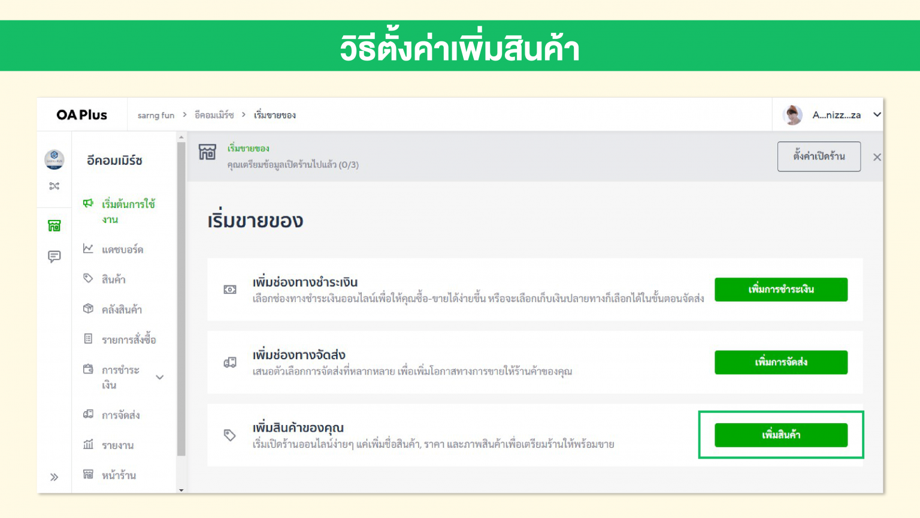The image size is (920, 518).
Task: Expand the sidebar with double-chevron icon
Action: tap(55, 477)
